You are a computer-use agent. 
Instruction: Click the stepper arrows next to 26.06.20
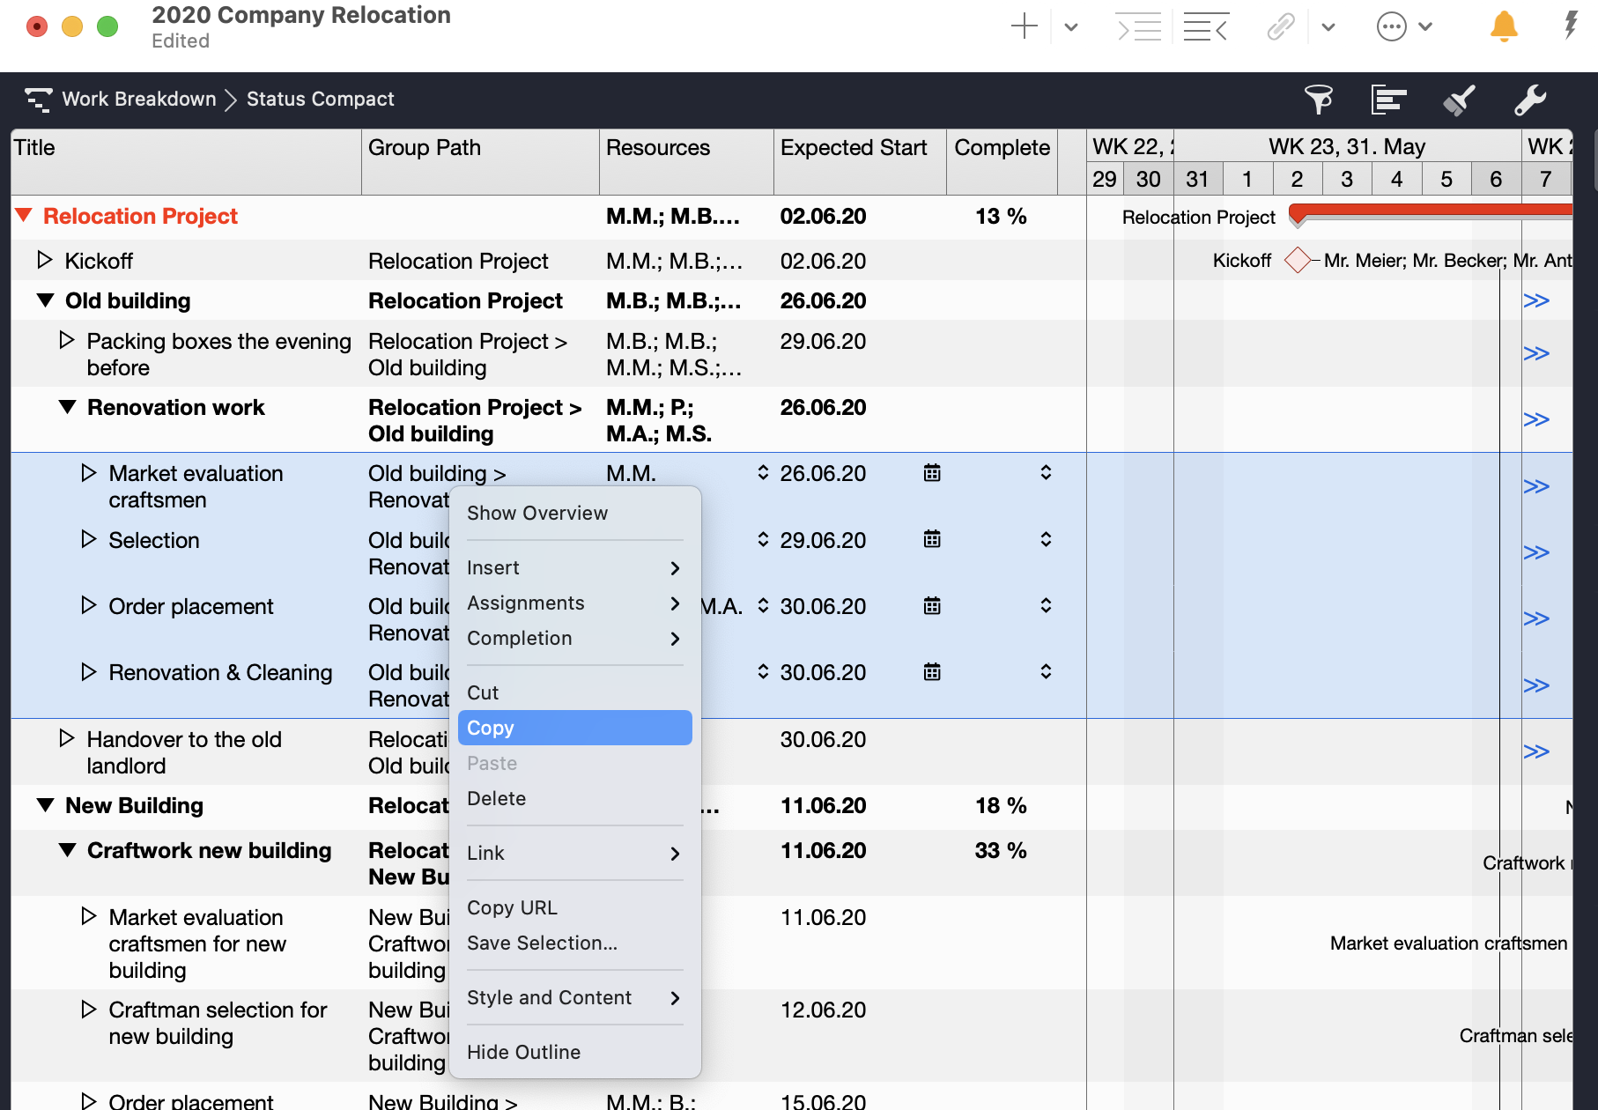click(763, 473)
